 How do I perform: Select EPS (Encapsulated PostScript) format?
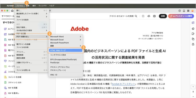[66, 60]
